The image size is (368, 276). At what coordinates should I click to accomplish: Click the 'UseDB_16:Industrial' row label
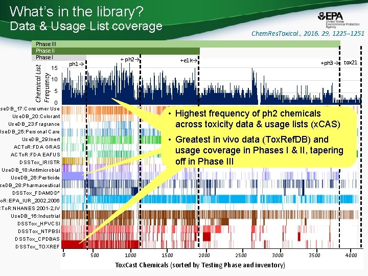(x=35, y=216)
